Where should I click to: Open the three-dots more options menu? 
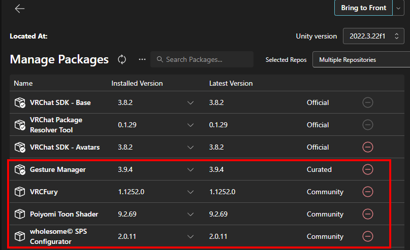click(x=142, y=59)
